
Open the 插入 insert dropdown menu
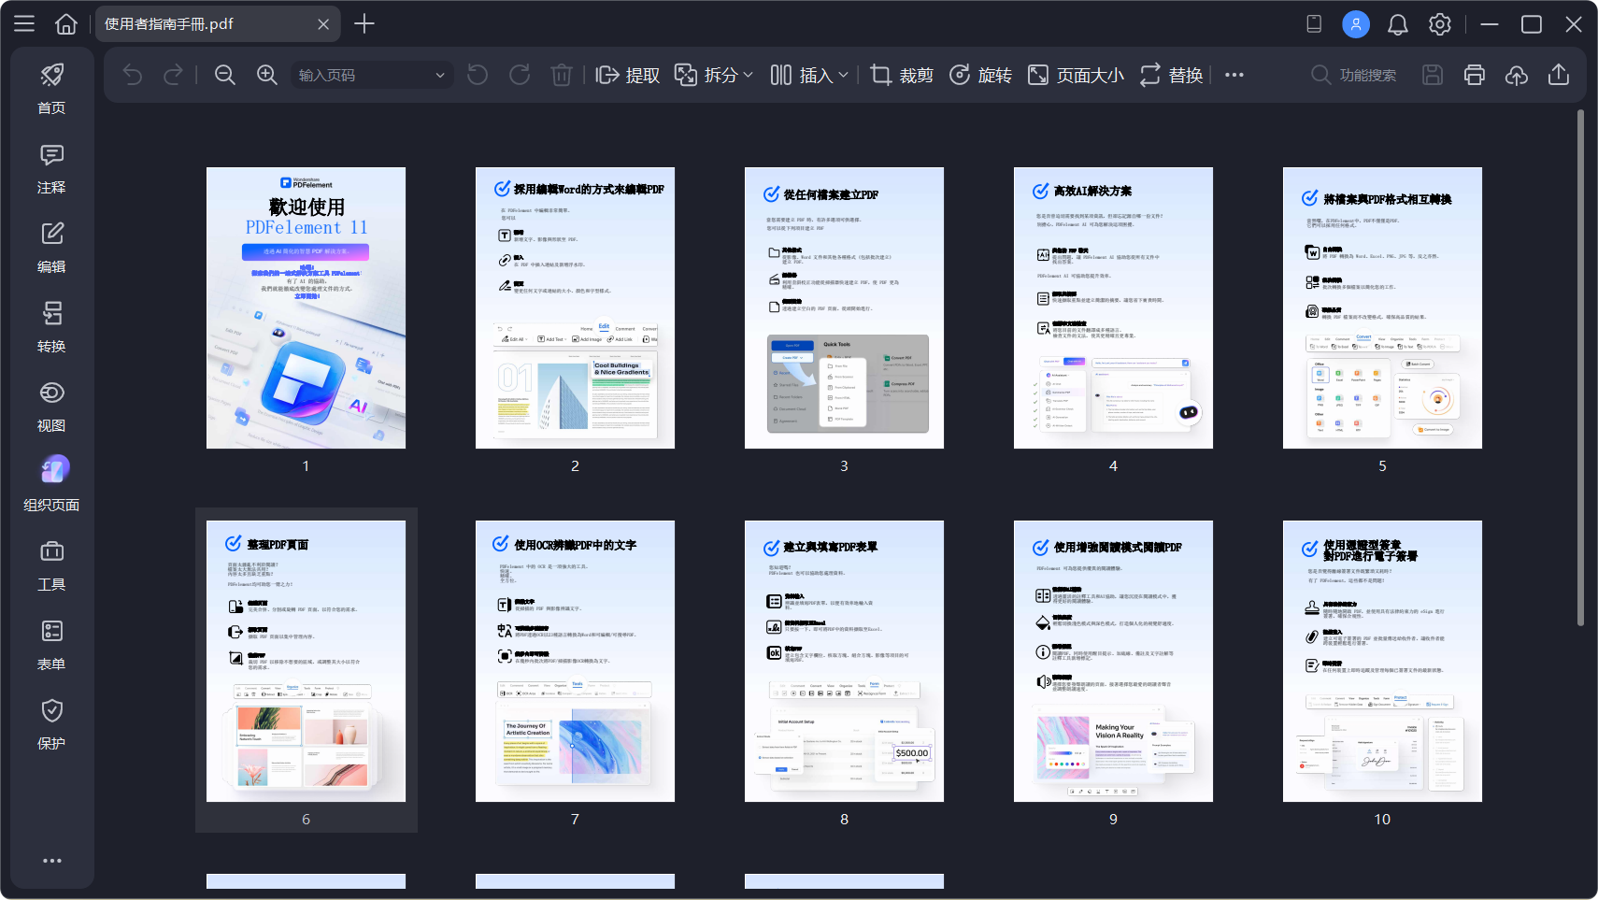[x=843, y=75]
